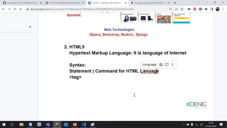
Task: Open a new browser tab
Action: [x=175, y=3]
